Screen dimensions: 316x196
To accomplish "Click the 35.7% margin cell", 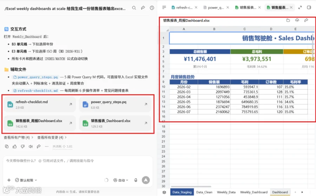I will point(295,97).
